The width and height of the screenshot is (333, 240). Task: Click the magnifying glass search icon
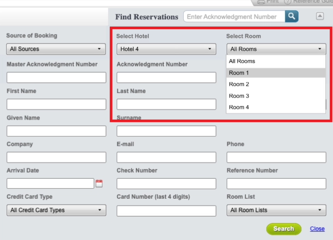[x=292, y=16]
